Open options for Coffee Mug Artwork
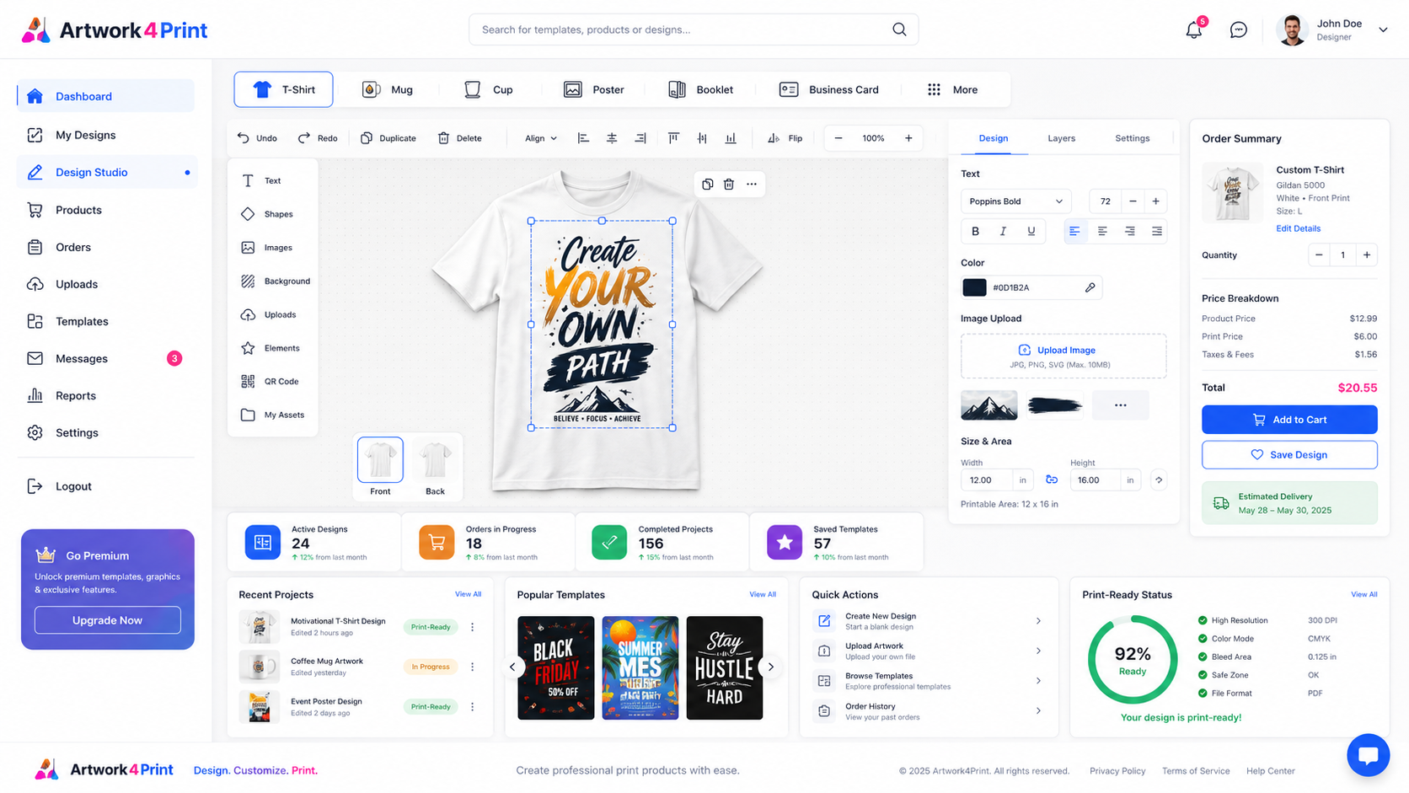 coord(473,667)
